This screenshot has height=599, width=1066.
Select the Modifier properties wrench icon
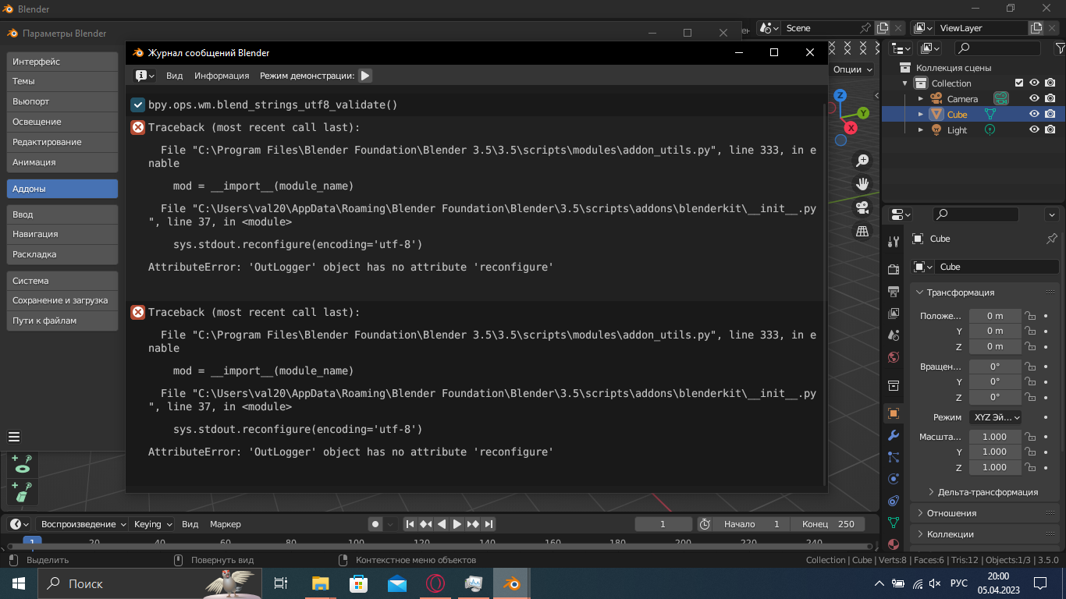click(x=894, y=435)
